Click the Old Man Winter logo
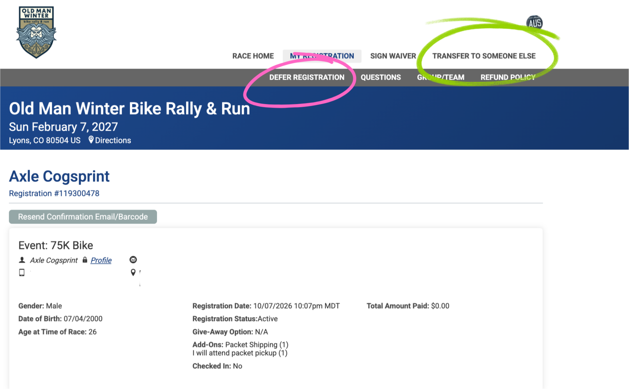Image resolution: width=629 pixels, height=389 pixels. (36, 32)
